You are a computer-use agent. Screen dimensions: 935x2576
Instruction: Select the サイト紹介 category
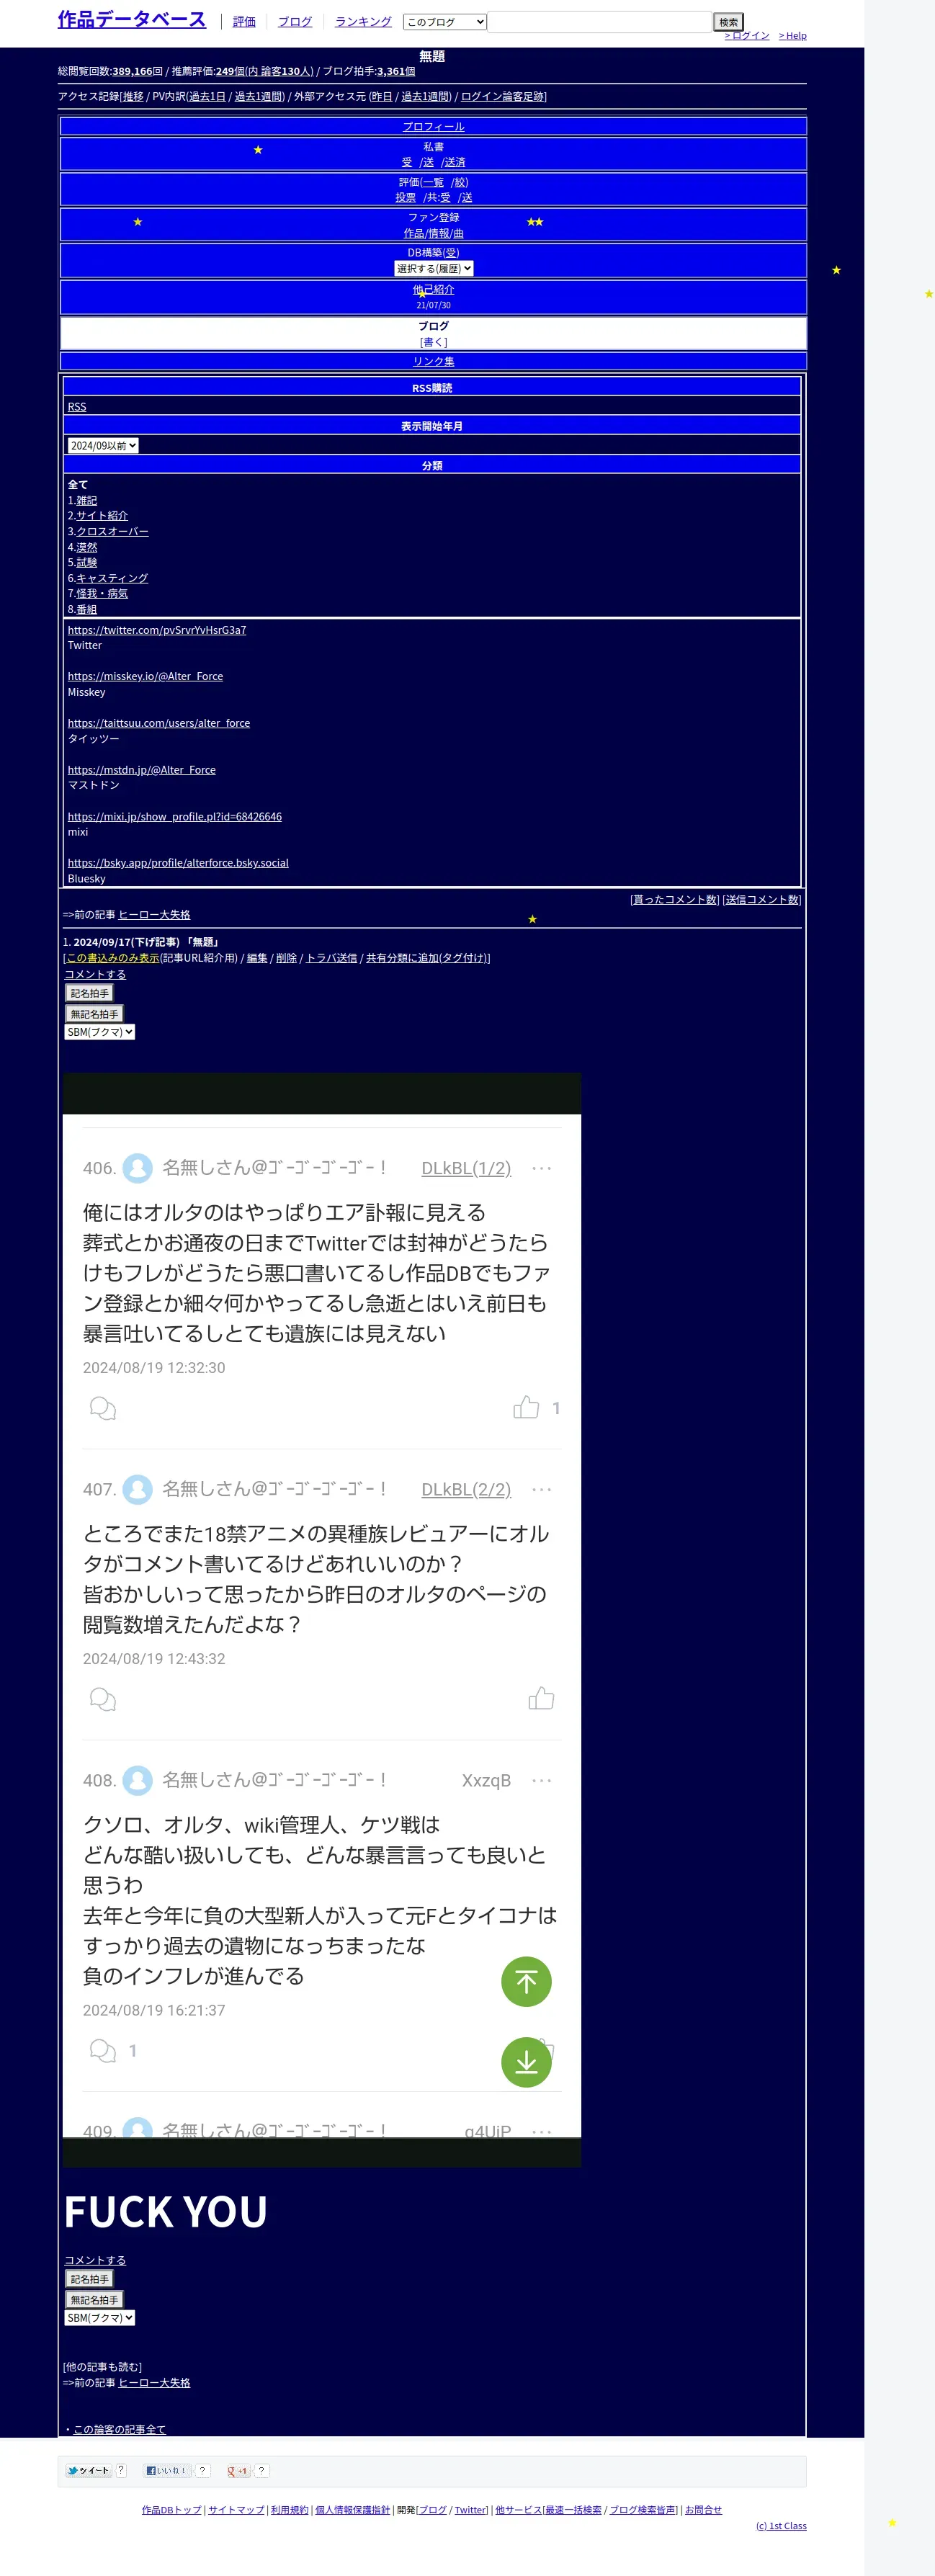tap(102, 515)
